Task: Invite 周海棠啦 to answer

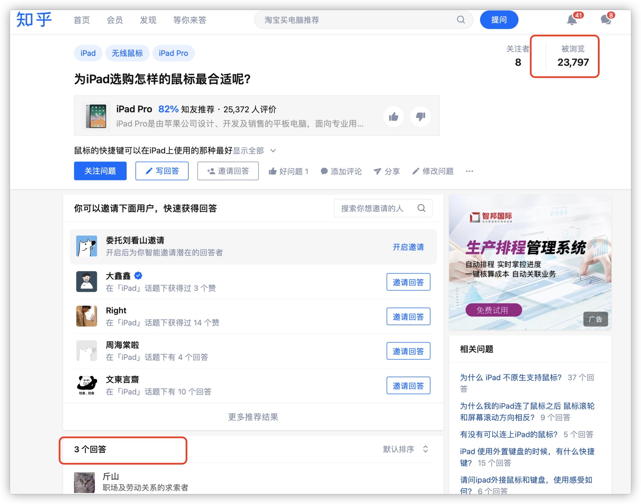Action: click(408, 351)
